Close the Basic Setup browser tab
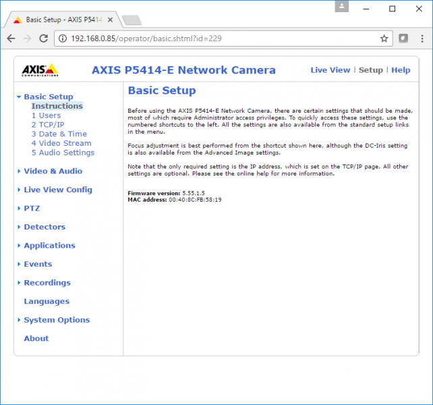This screenshot has height=405, width=433. pyautogui.click(x=110, y=20)
